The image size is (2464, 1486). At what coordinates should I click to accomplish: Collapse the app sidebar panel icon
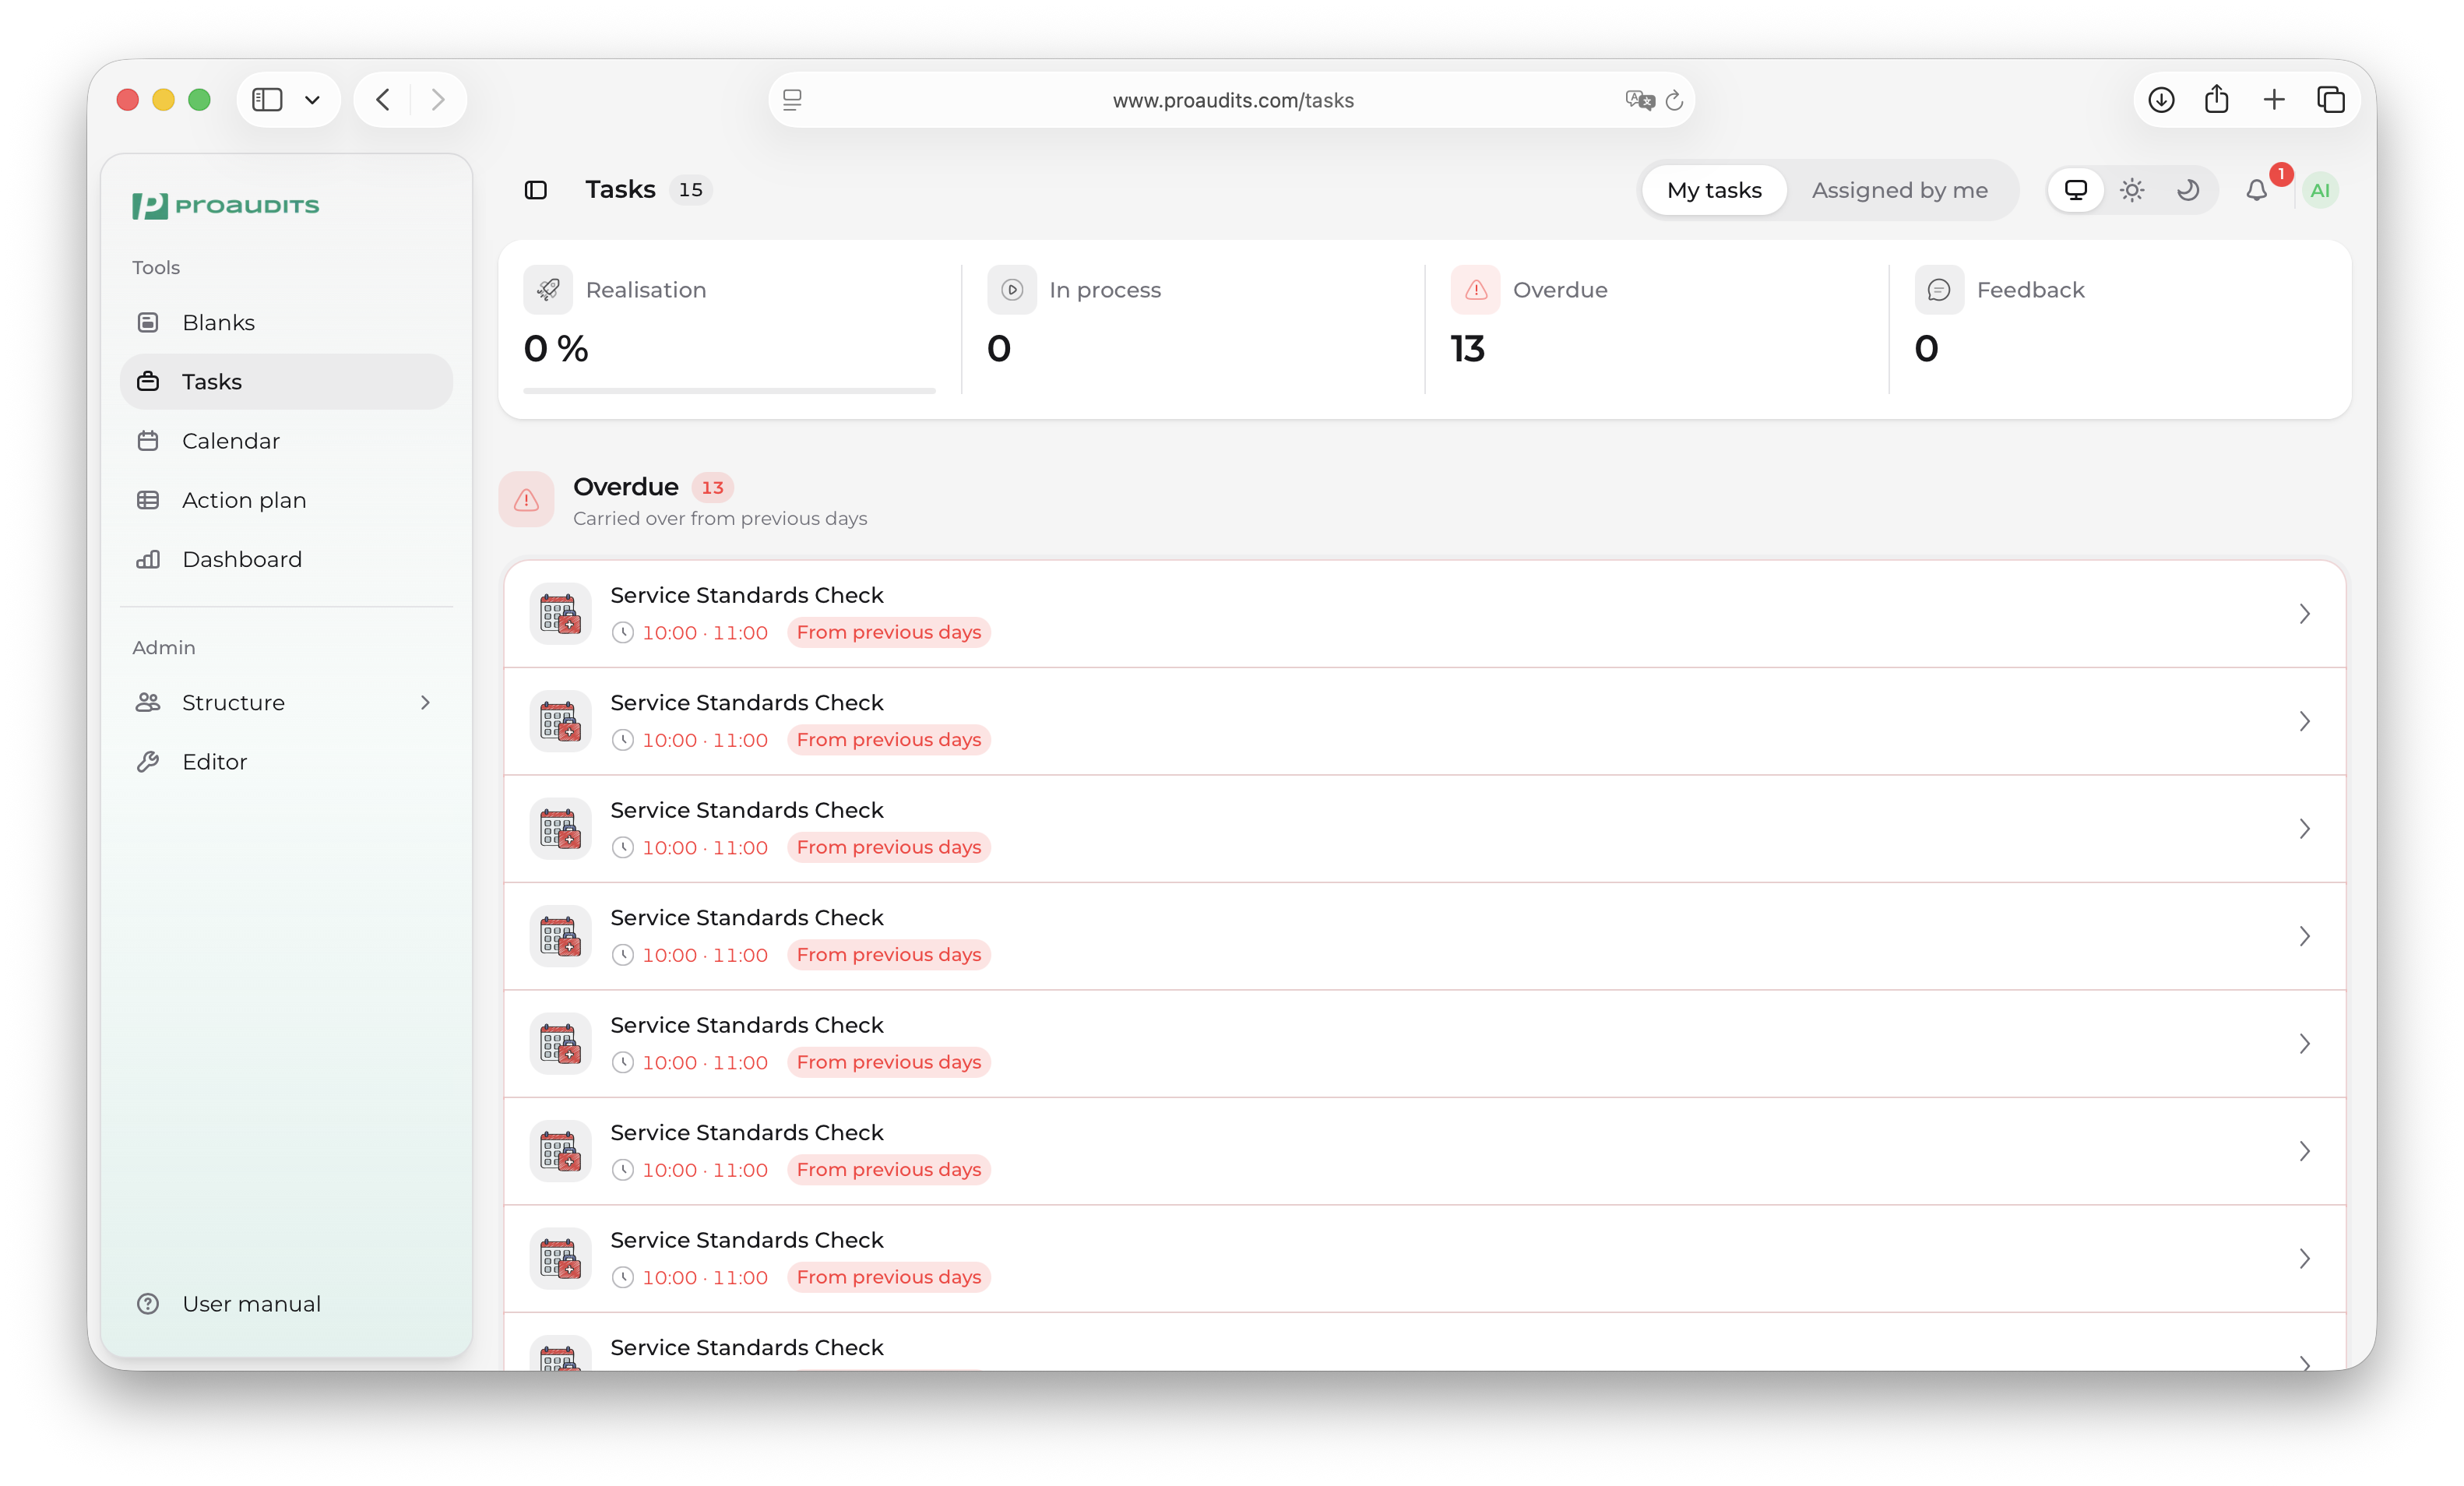coord(536,190)
